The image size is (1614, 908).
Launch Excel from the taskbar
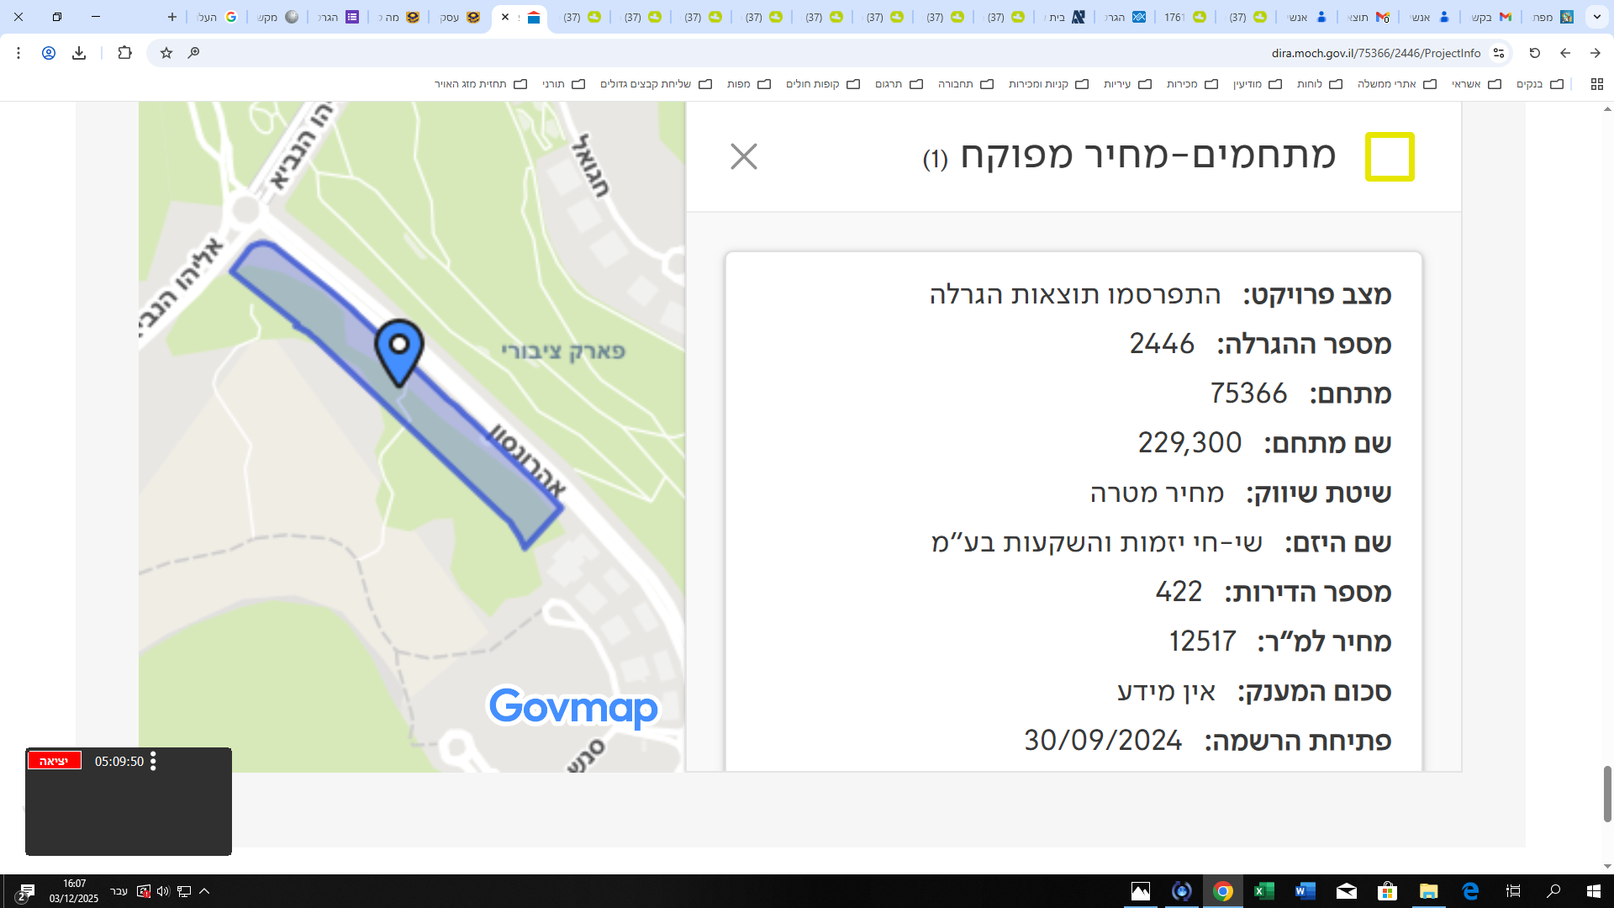(x=1265, y=892)
